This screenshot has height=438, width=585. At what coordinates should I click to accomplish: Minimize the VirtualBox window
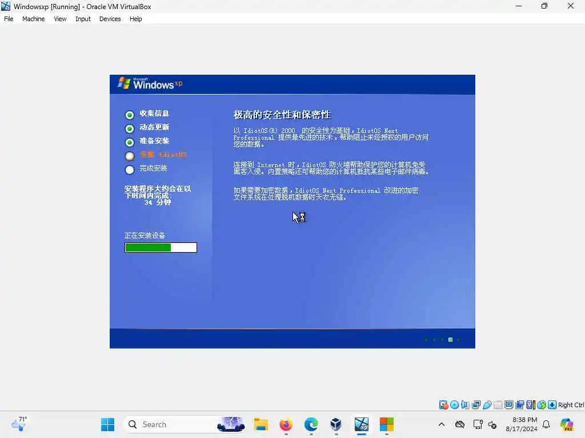(x=519, y=6)
